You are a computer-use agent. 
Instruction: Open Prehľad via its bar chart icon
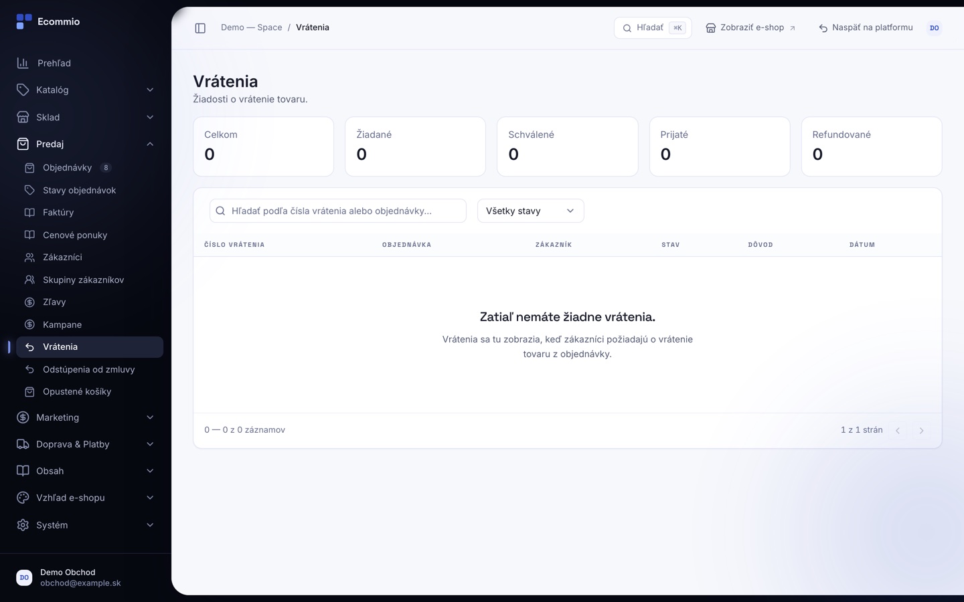click(23, 63)
